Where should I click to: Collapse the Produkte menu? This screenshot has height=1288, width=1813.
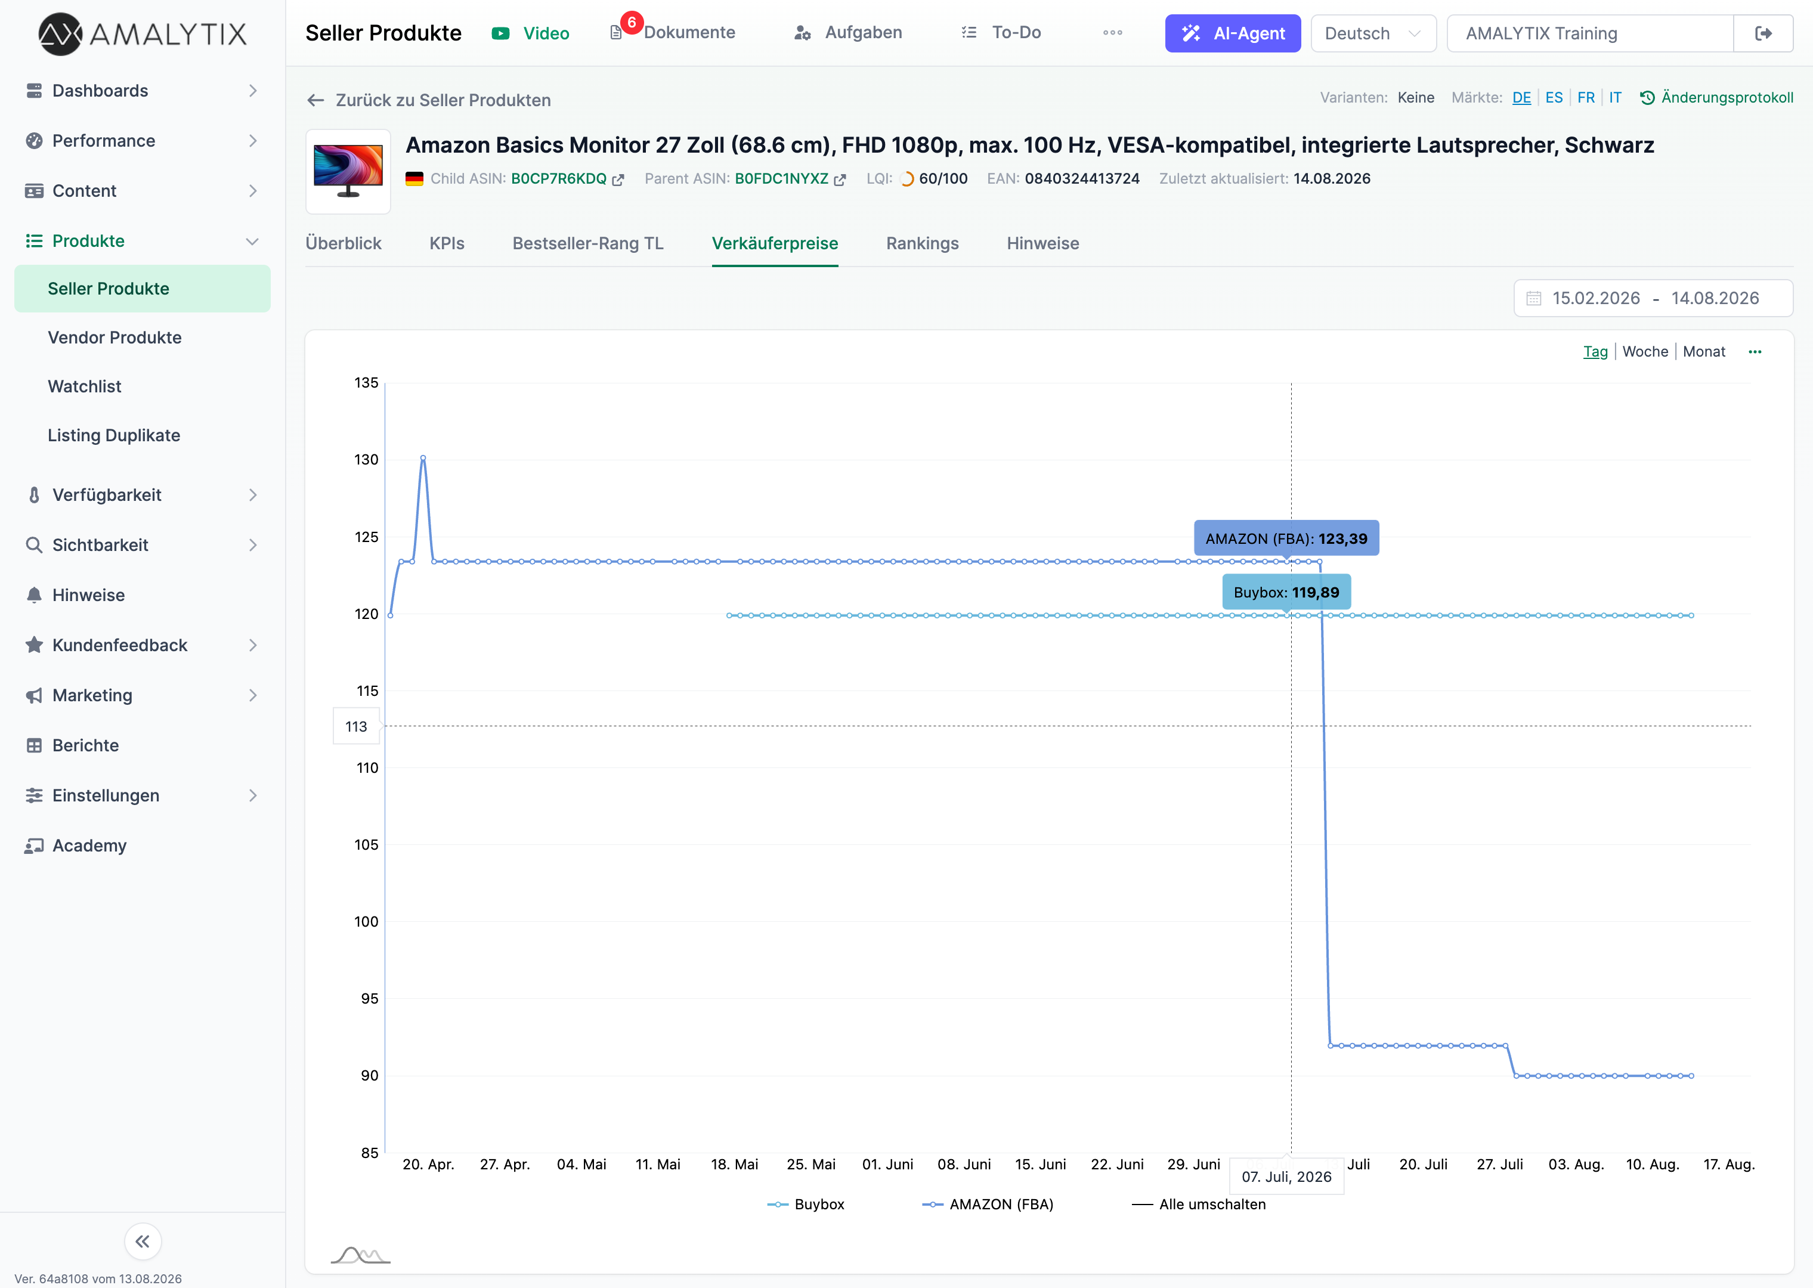coord(143,240)
